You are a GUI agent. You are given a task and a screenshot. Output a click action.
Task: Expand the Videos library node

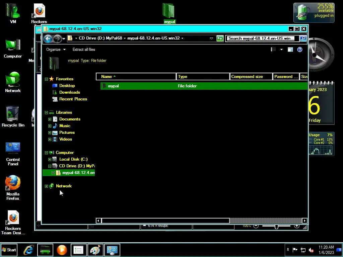click(50, 140)
